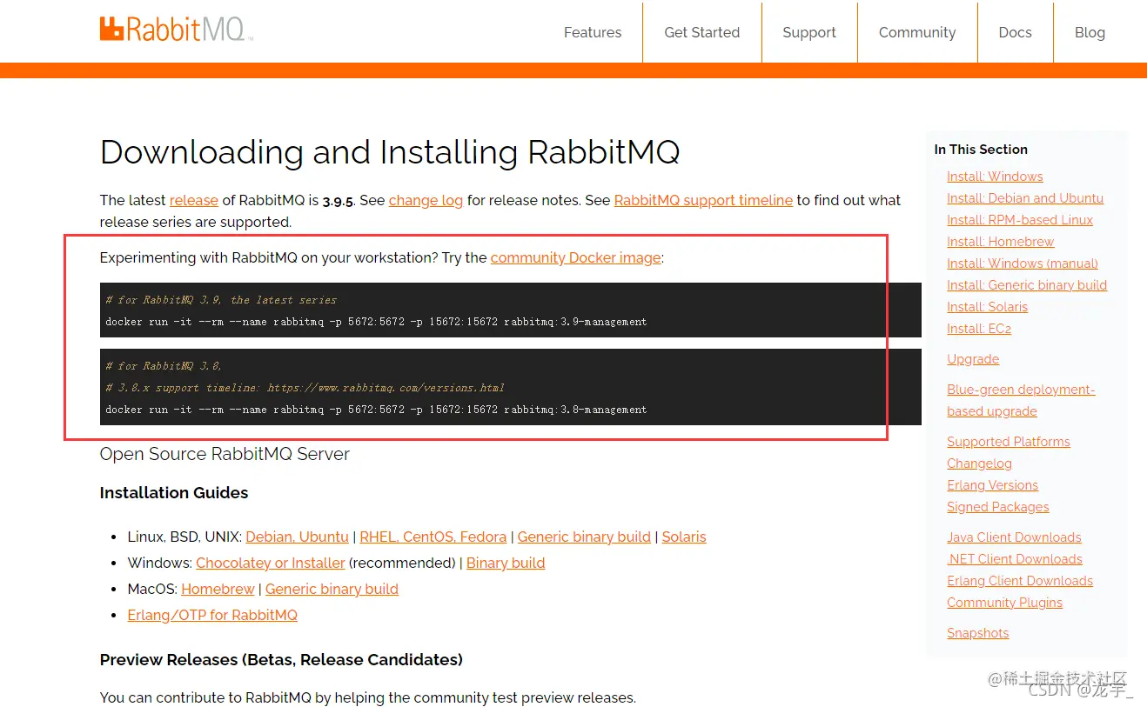
Task: Open 'Blue-green deployment-based upgrade' sidebar link
Action: click(x=1021, y=400)
